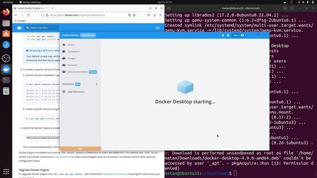Click Docker Desktop icon in dock
Image resolution: width=317 pixels, height=178 pixels.
(6, 69)
